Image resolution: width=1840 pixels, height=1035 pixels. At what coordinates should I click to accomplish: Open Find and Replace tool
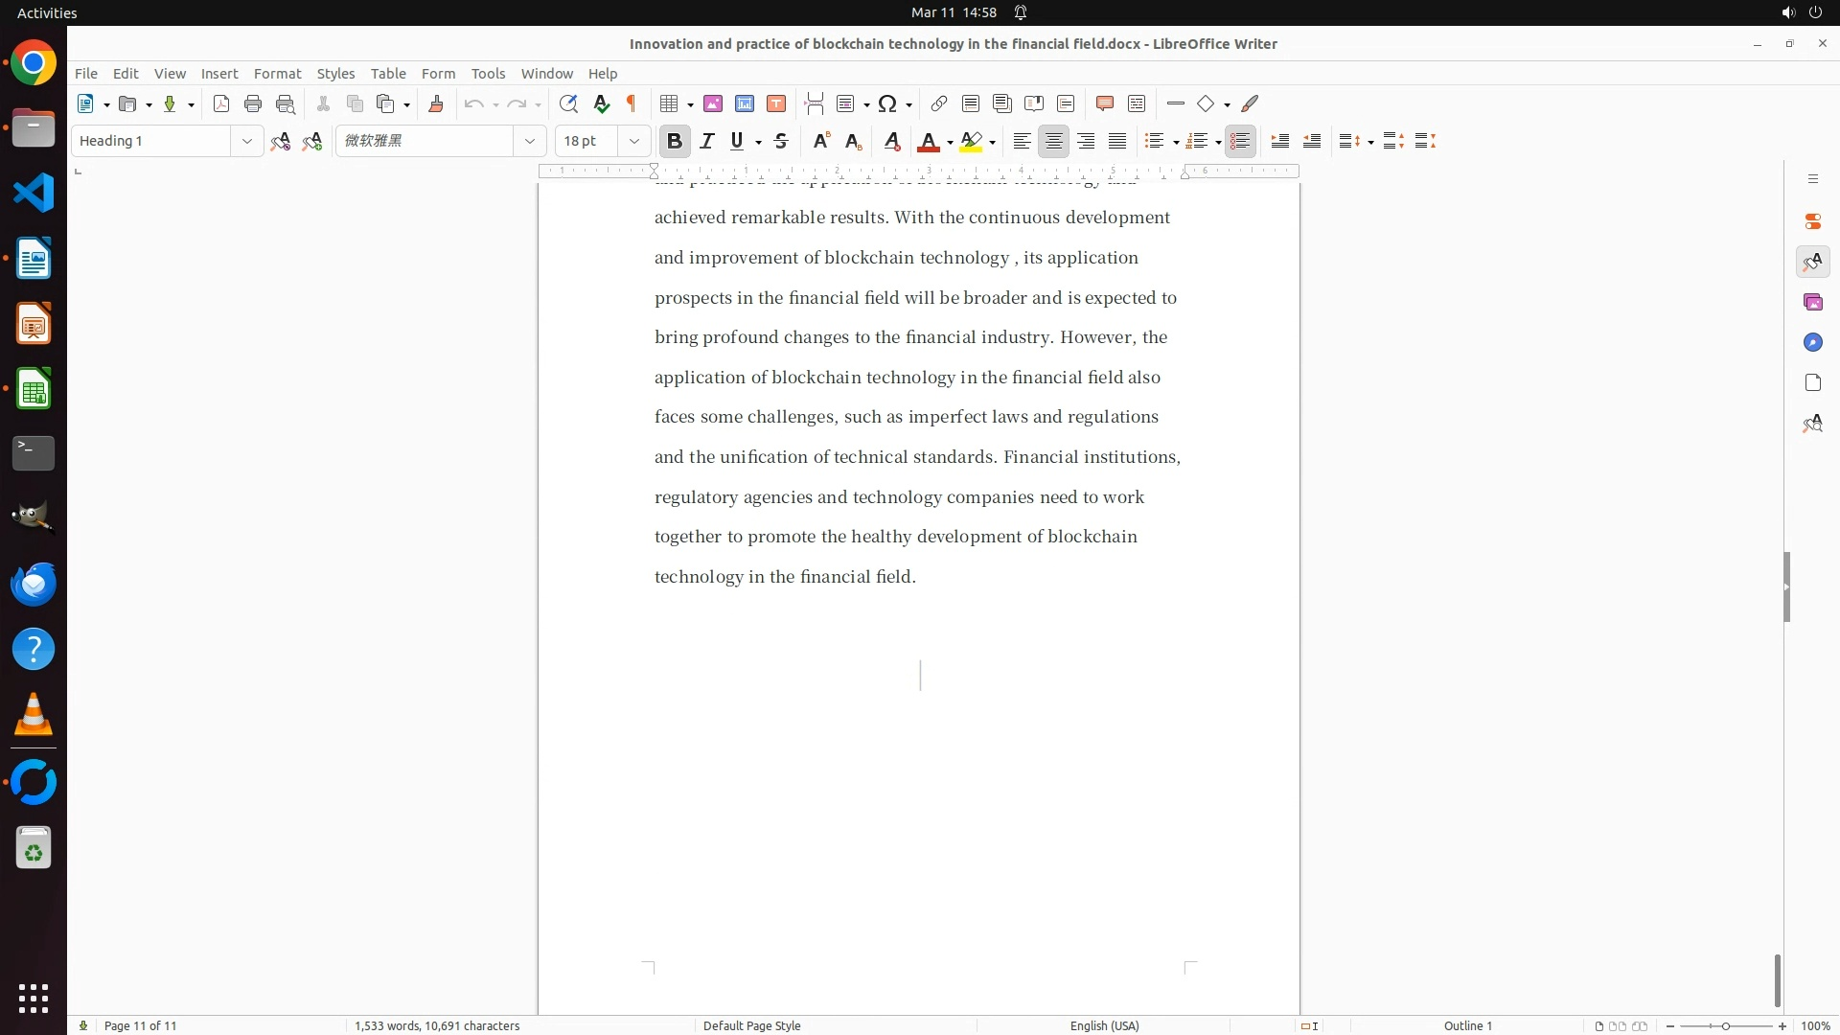click(568, 104)
